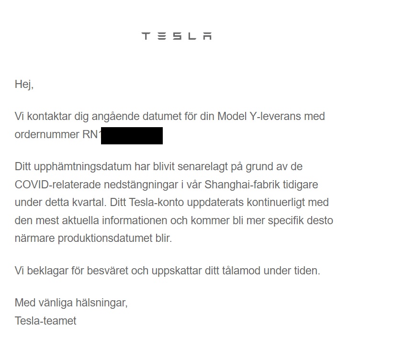Click the Tesla logo at top
417x348 pixels.
point(177,36)
